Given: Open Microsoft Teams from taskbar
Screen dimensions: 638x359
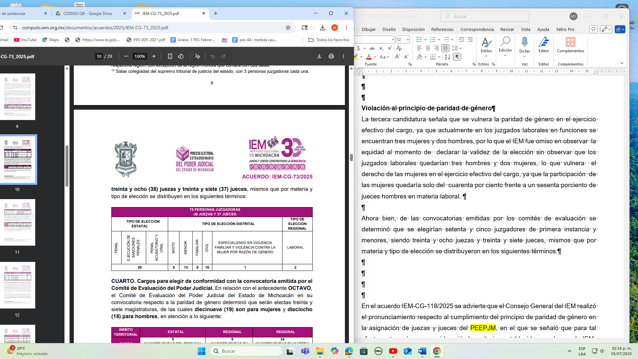Looking at the screenshot, I should [x=305, y=351].
